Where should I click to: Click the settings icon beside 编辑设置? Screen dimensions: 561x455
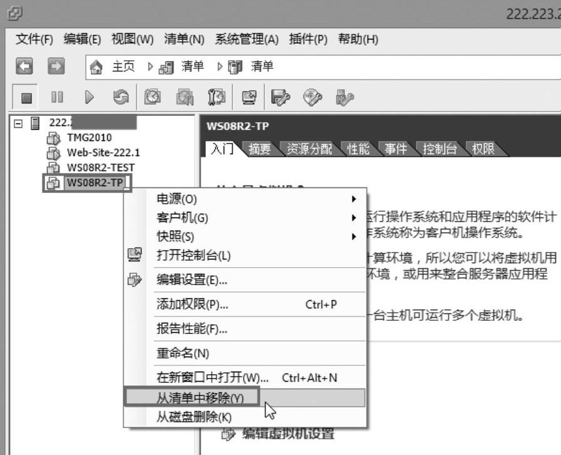pyautogui.click(x=135, y=280)
